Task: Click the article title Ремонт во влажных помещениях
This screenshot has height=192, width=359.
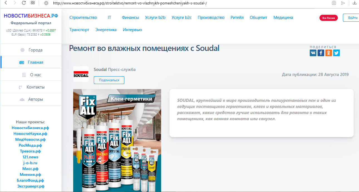Action: click(x=144, y=48)
